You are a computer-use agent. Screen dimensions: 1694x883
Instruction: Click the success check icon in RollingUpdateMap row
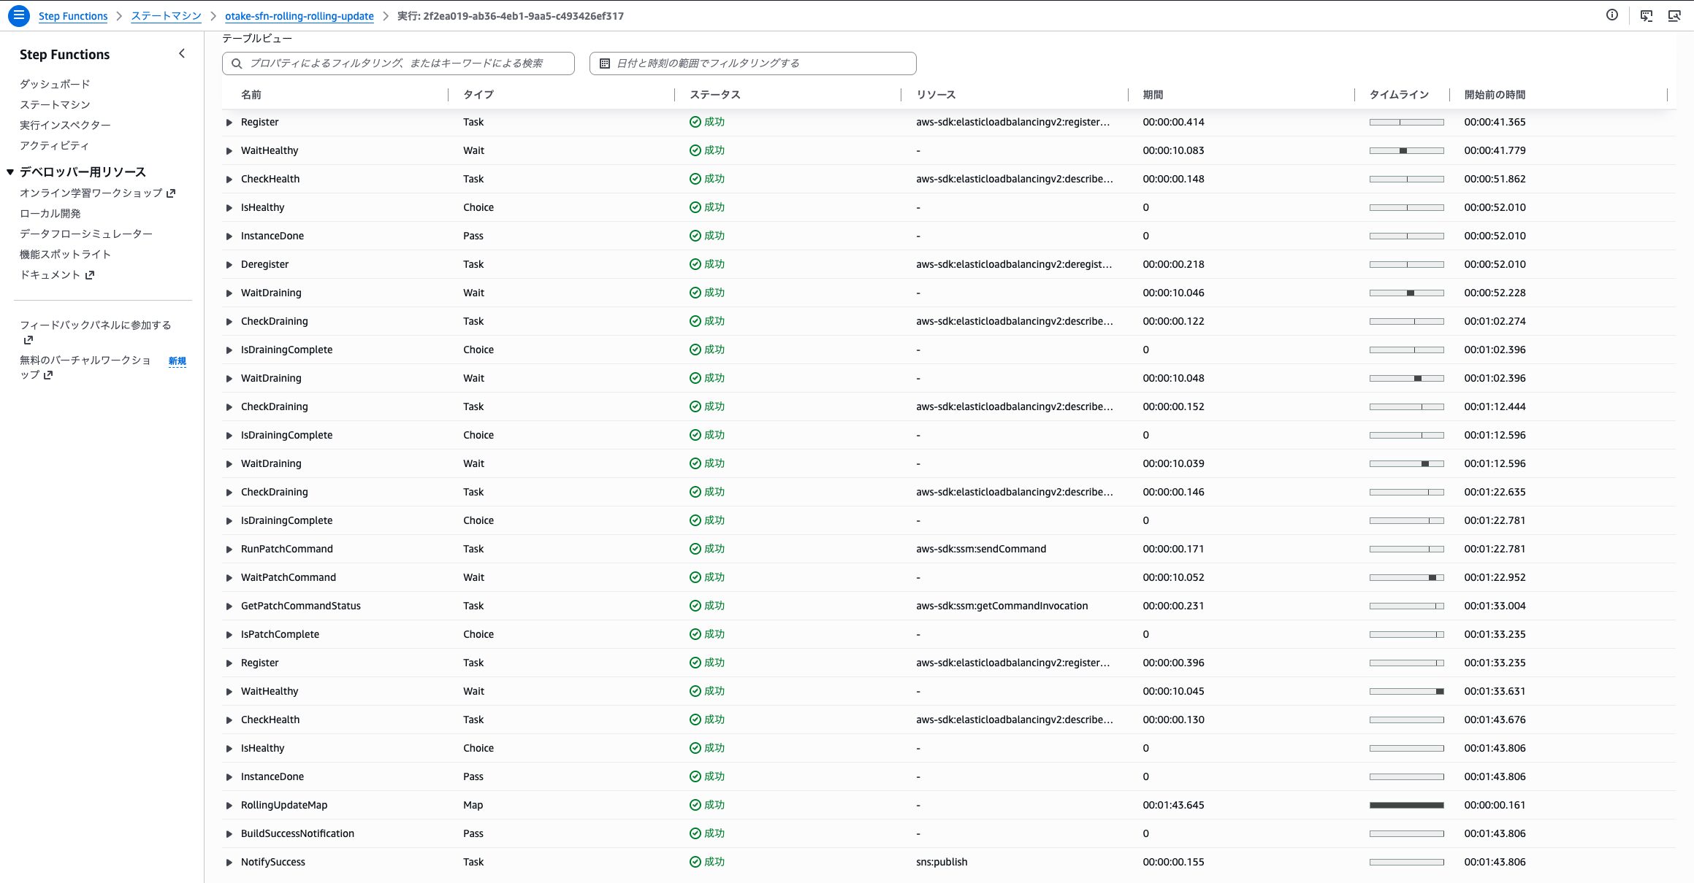695,805
